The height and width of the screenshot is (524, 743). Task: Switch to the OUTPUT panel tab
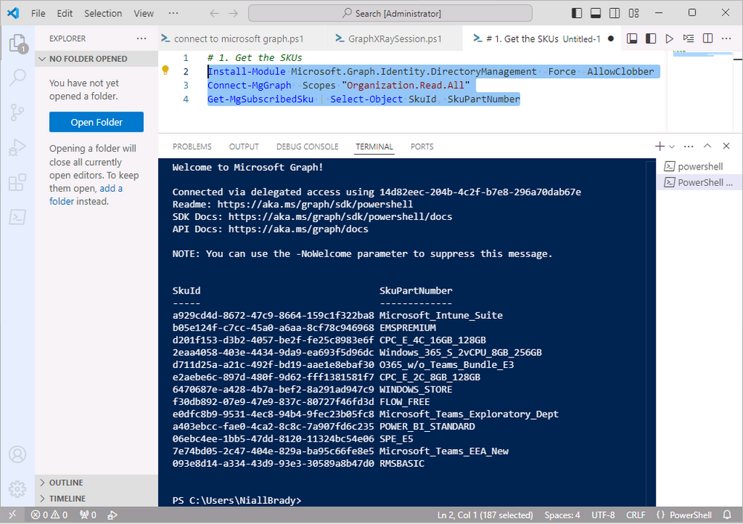tap(244, 146)
